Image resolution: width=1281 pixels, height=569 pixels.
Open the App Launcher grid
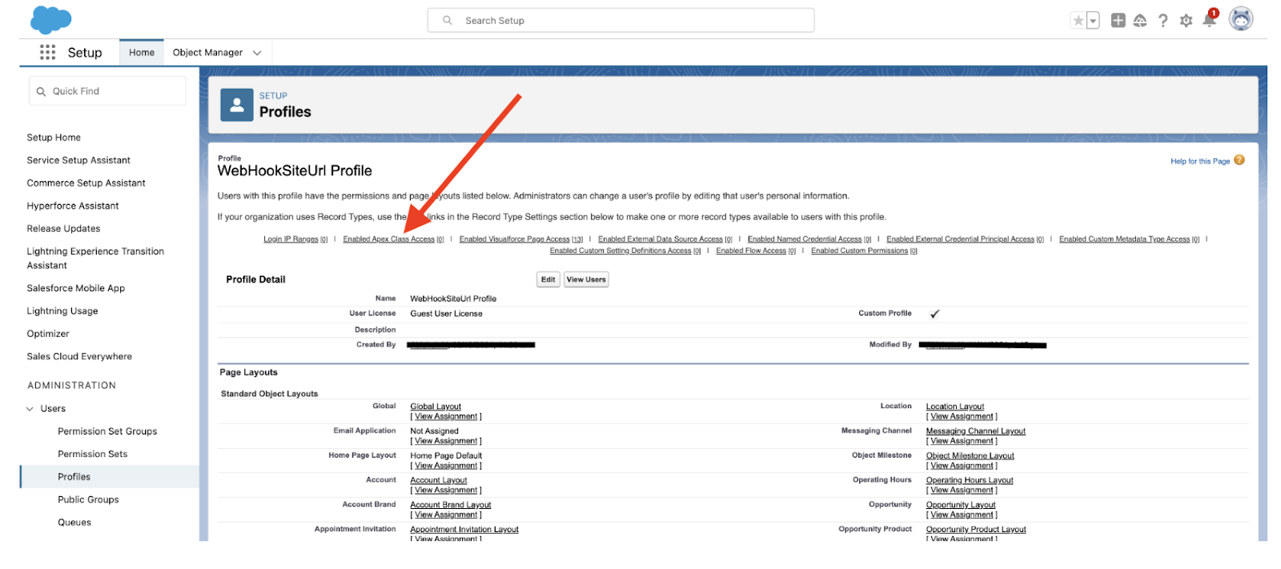coord(47,53)
